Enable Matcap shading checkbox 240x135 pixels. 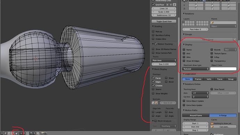(153, 31)
